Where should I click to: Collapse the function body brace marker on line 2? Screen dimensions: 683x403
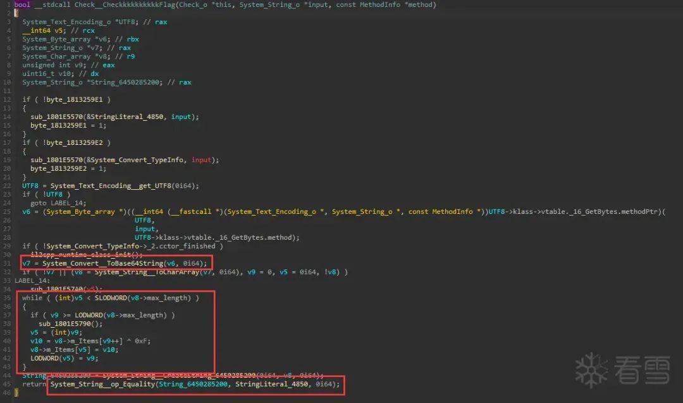(16, 13)
